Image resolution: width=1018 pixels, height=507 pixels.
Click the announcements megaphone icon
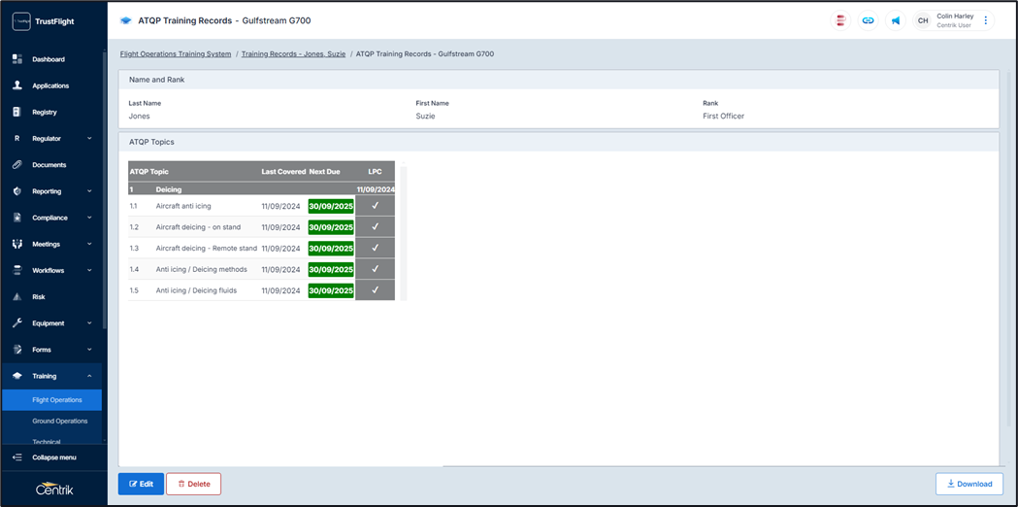(x=895, y=20)
